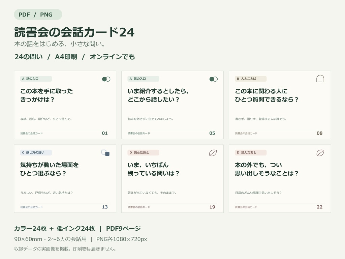Screen dimensions: 345x259
Task: Open the card 'いま紹介するとしたら、どこから話したい？'
Action: tap(172, 105)
